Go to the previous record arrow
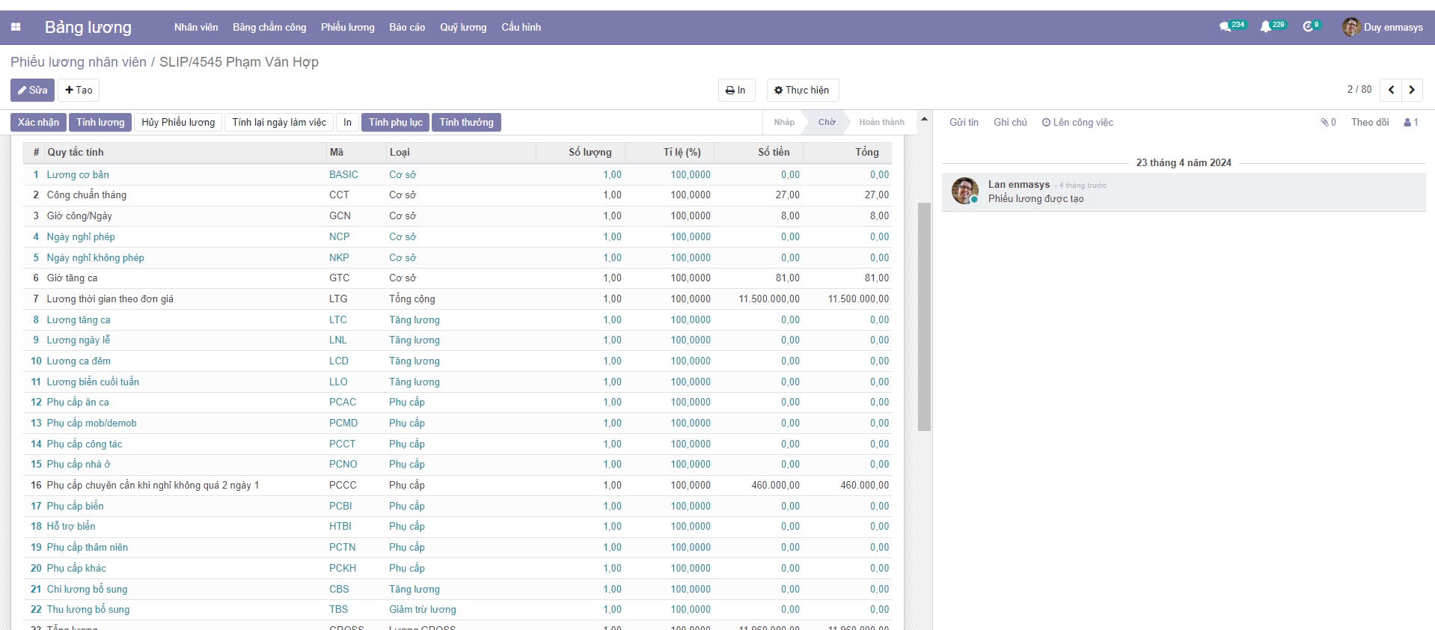The image size is (1435, 630). click(x=1391, y=90)
